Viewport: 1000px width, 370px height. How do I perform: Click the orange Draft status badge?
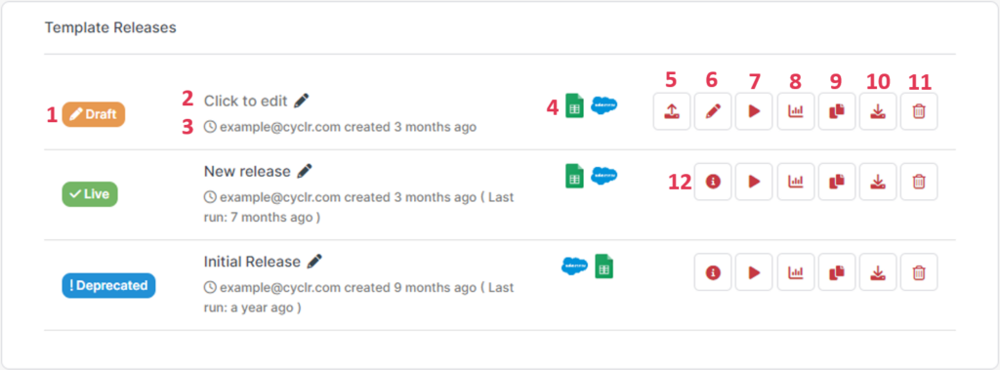(94, 115)
